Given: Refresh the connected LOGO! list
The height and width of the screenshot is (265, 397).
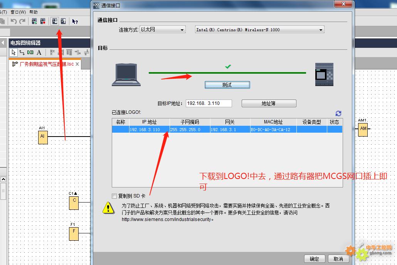Looking at the screenshot, I should click(x=338, y=113).
